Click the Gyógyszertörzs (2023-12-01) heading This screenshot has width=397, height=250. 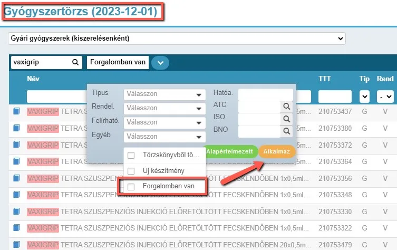[81, 12]
